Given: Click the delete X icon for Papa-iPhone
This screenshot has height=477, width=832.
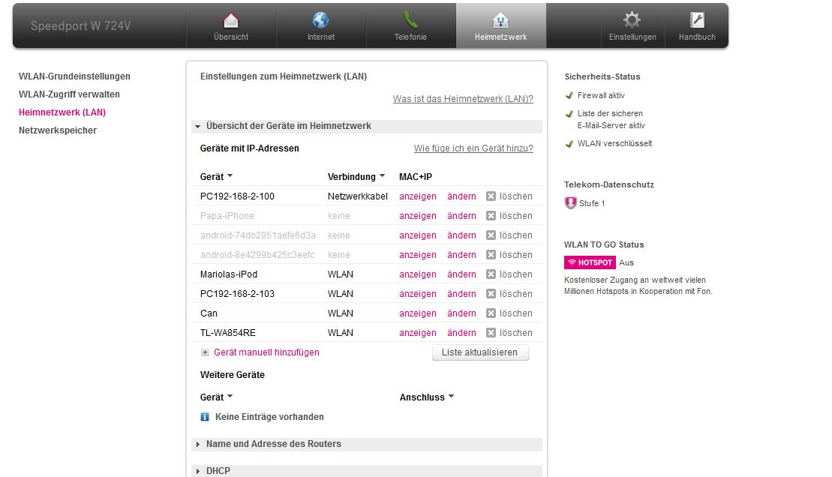Looking at the screenshot, I should 491,216.
